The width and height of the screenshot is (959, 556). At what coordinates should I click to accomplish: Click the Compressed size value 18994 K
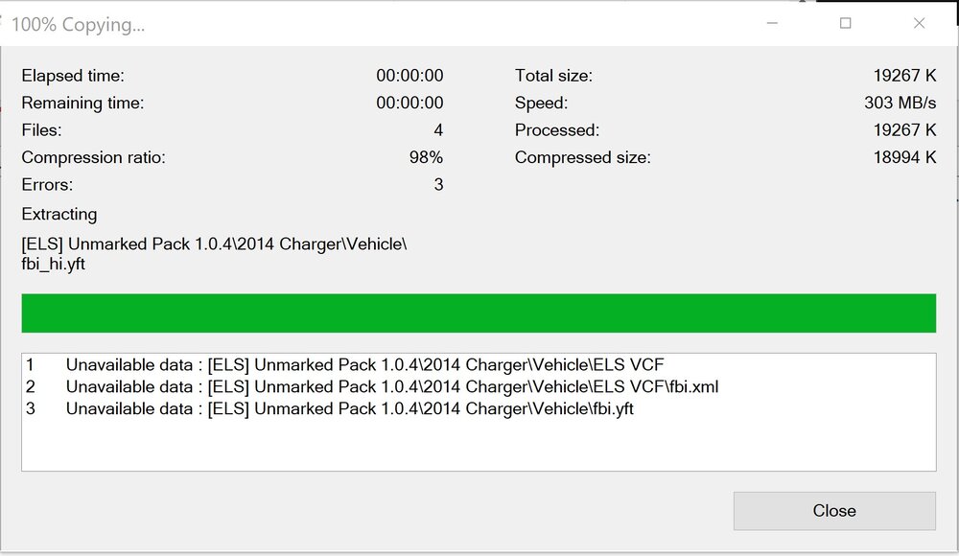point(904,157)
